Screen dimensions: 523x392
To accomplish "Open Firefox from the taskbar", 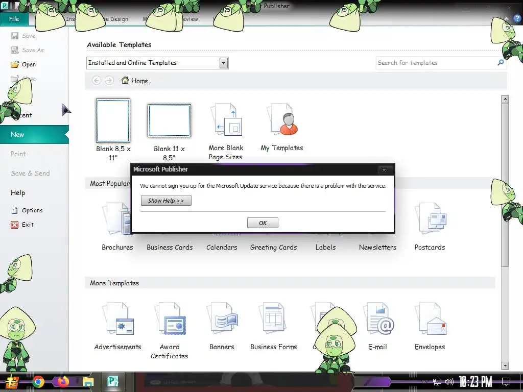I will tap(63, 382).
